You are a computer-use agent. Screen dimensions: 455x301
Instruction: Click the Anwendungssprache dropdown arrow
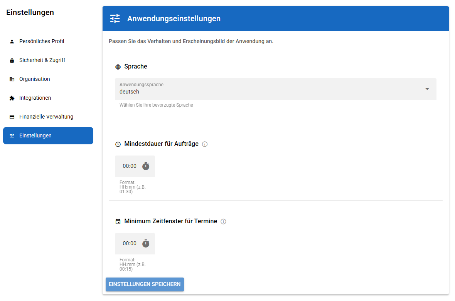click(x=427, y=89)
